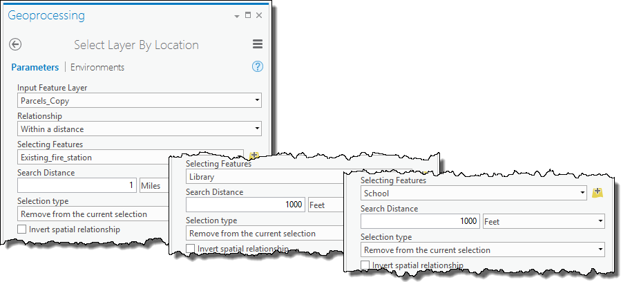This screenshot has height=282, width=621.
Task: Enable Invert spatial relationship in main panel
Action: (x=22, y=229)
